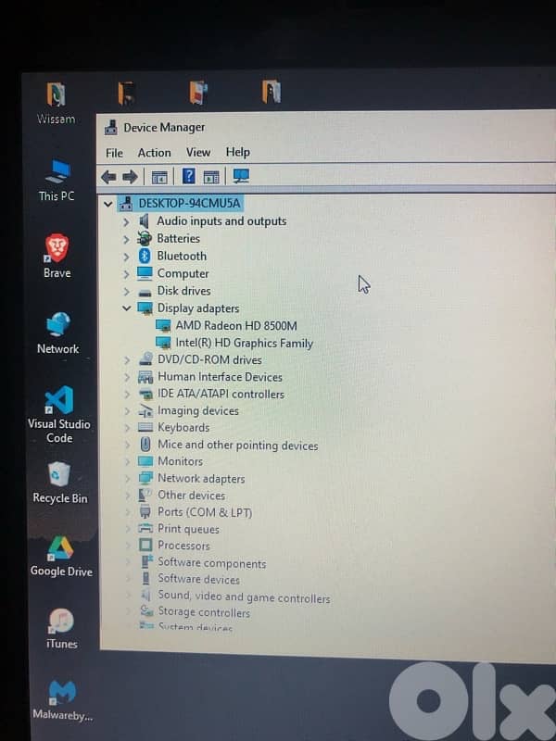556x741 pixels.
Task: Open the View menu
Action: point(197,152)
